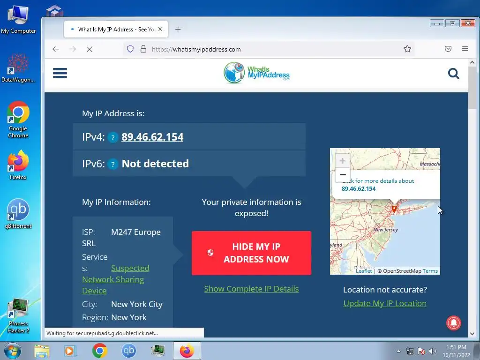This screenshot has height=360, width=480.
Task: Click the IPv4 help question mark icon
Action: tap(112, 137)
